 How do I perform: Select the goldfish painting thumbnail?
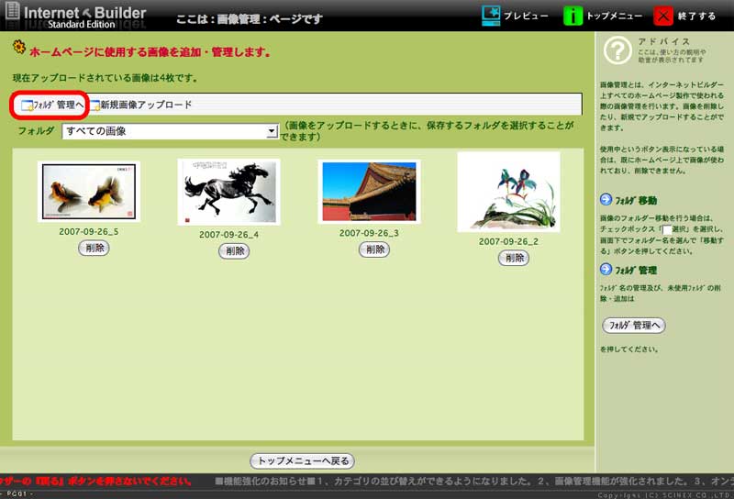pos(89,192)
